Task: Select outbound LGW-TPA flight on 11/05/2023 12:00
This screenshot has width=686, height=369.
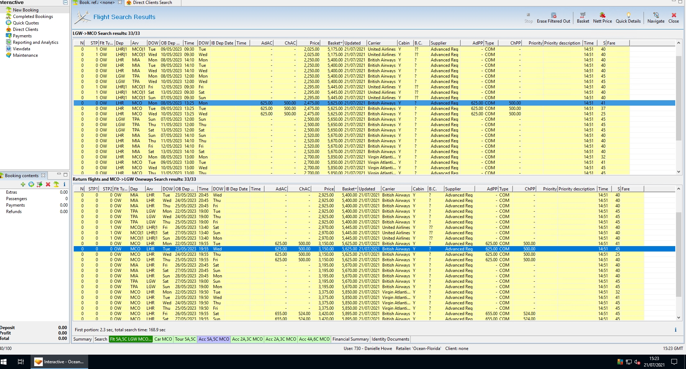Action: pyautogui.click(x=374, y=125)
